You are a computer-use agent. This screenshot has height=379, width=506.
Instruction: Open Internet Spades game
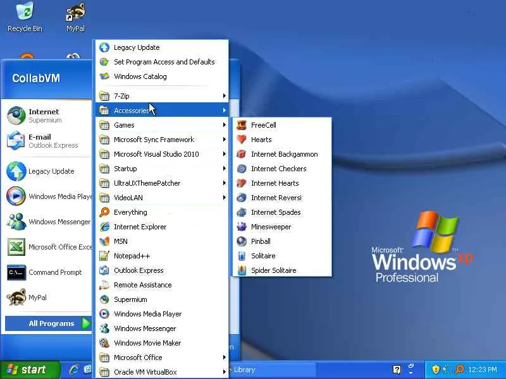282,212
